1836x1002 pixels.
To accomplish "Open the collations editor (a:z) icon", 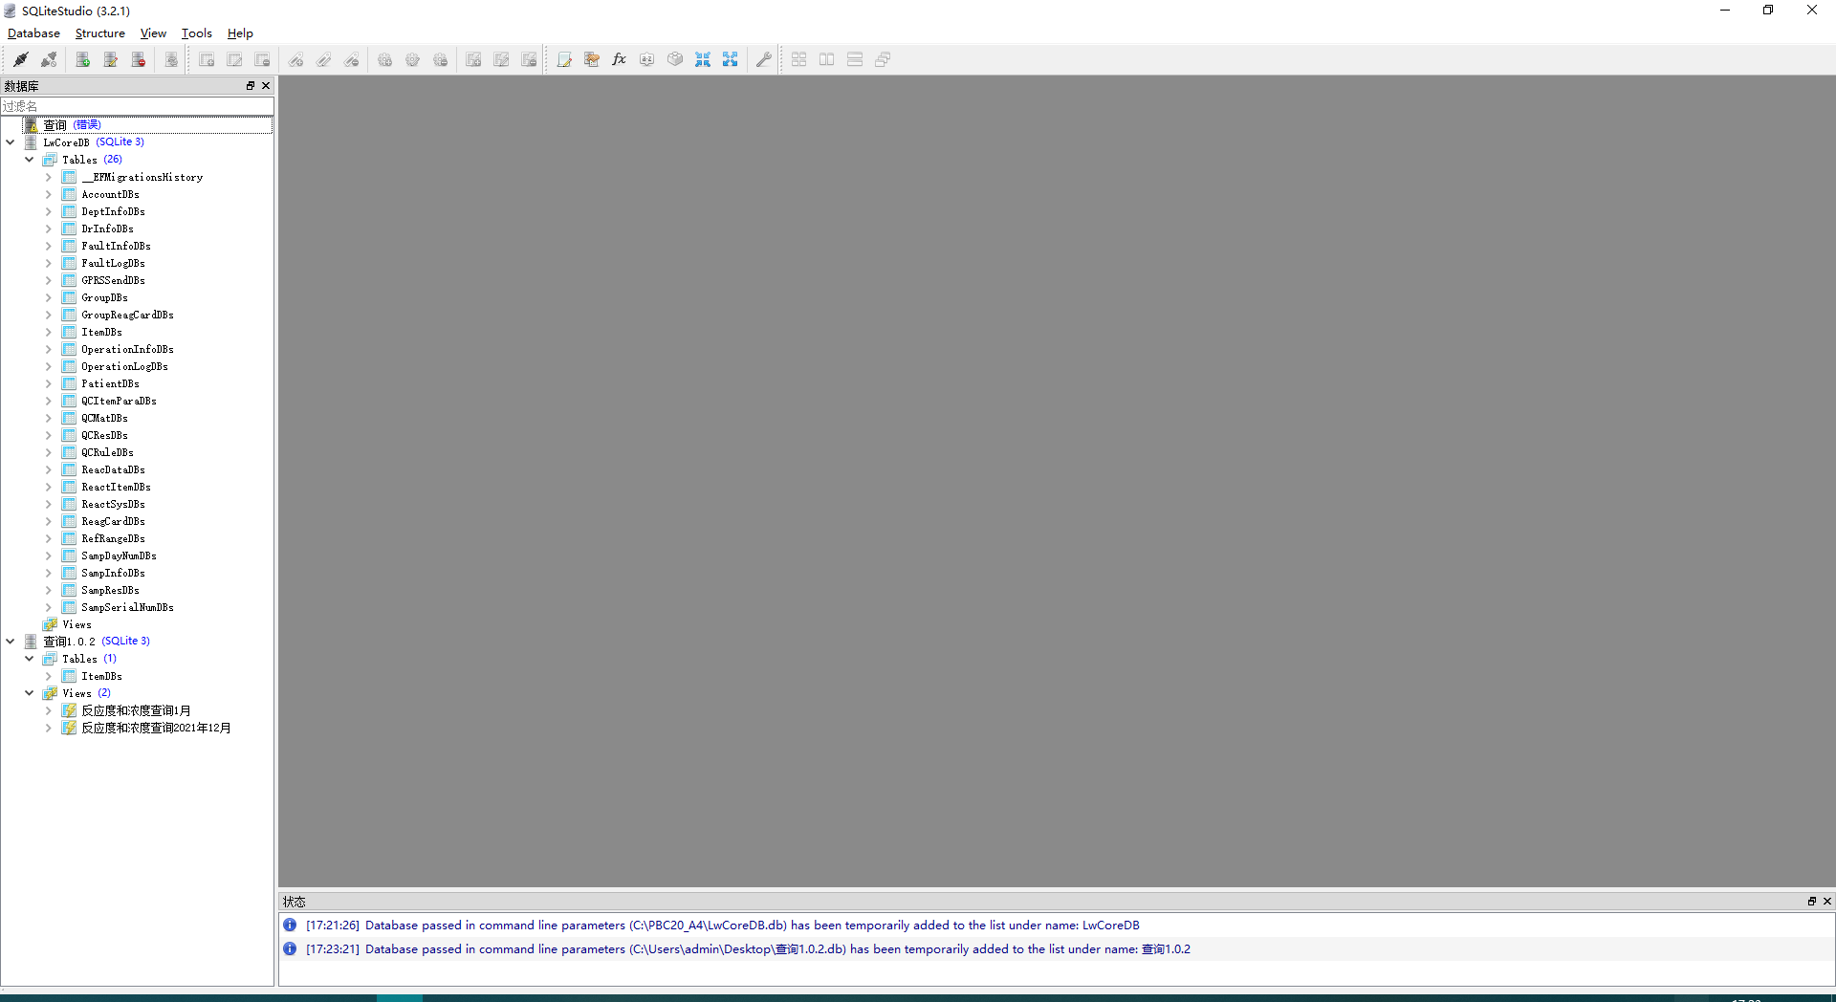I will click(x=647, y=59).
